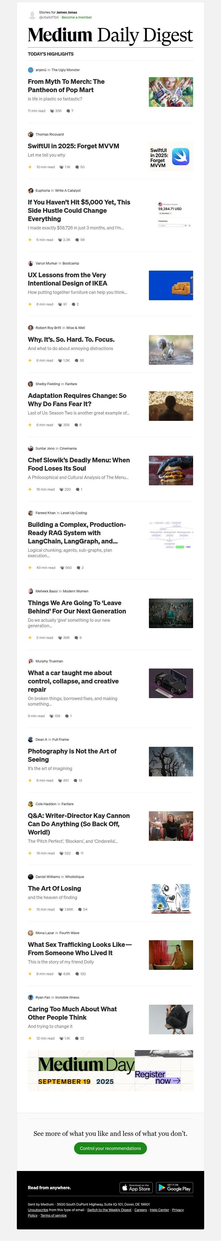Click comment icon on Pop Mart story
Viewport: 221px width, 1241px height.
[x=68, y=111]
